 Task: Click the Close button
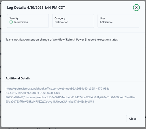133,119
